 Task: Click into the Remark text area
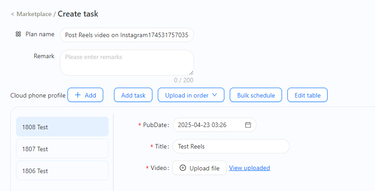(x=127, y=63)
